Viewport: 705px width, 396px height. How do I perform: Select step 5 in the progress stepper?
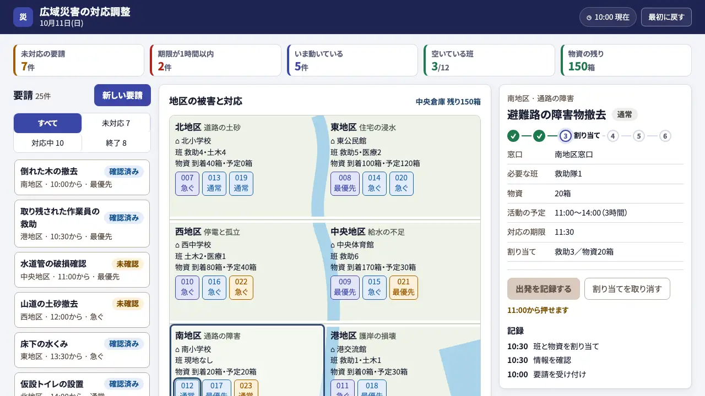click(639, 136)
